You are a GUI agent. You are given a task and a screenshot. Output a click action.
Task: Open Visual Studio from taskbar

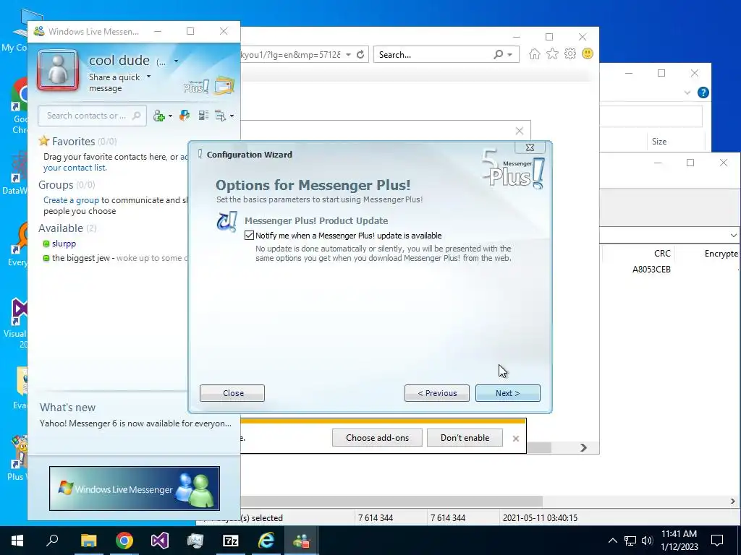(x=160, y=541)
